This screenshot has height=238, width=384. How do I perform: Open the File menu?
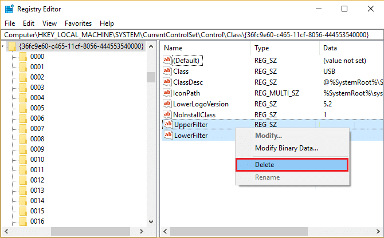click(x=10, y=23)
